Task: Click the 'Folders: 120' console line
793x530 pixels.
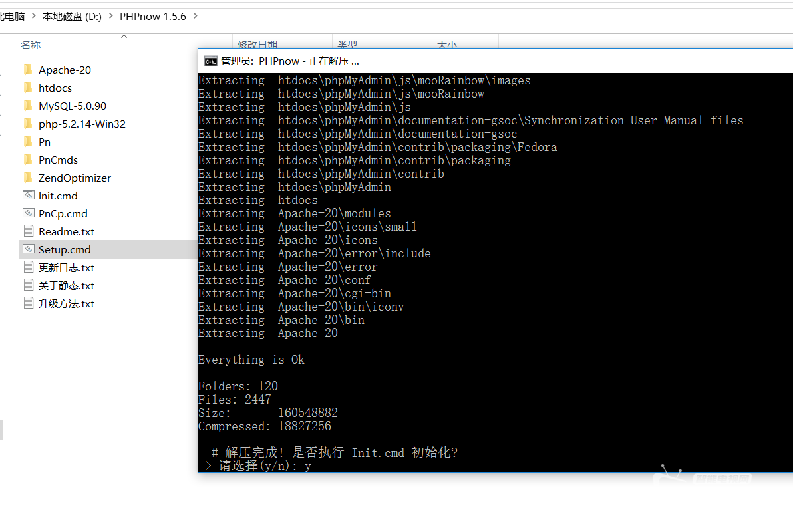Action: [238, 386]
